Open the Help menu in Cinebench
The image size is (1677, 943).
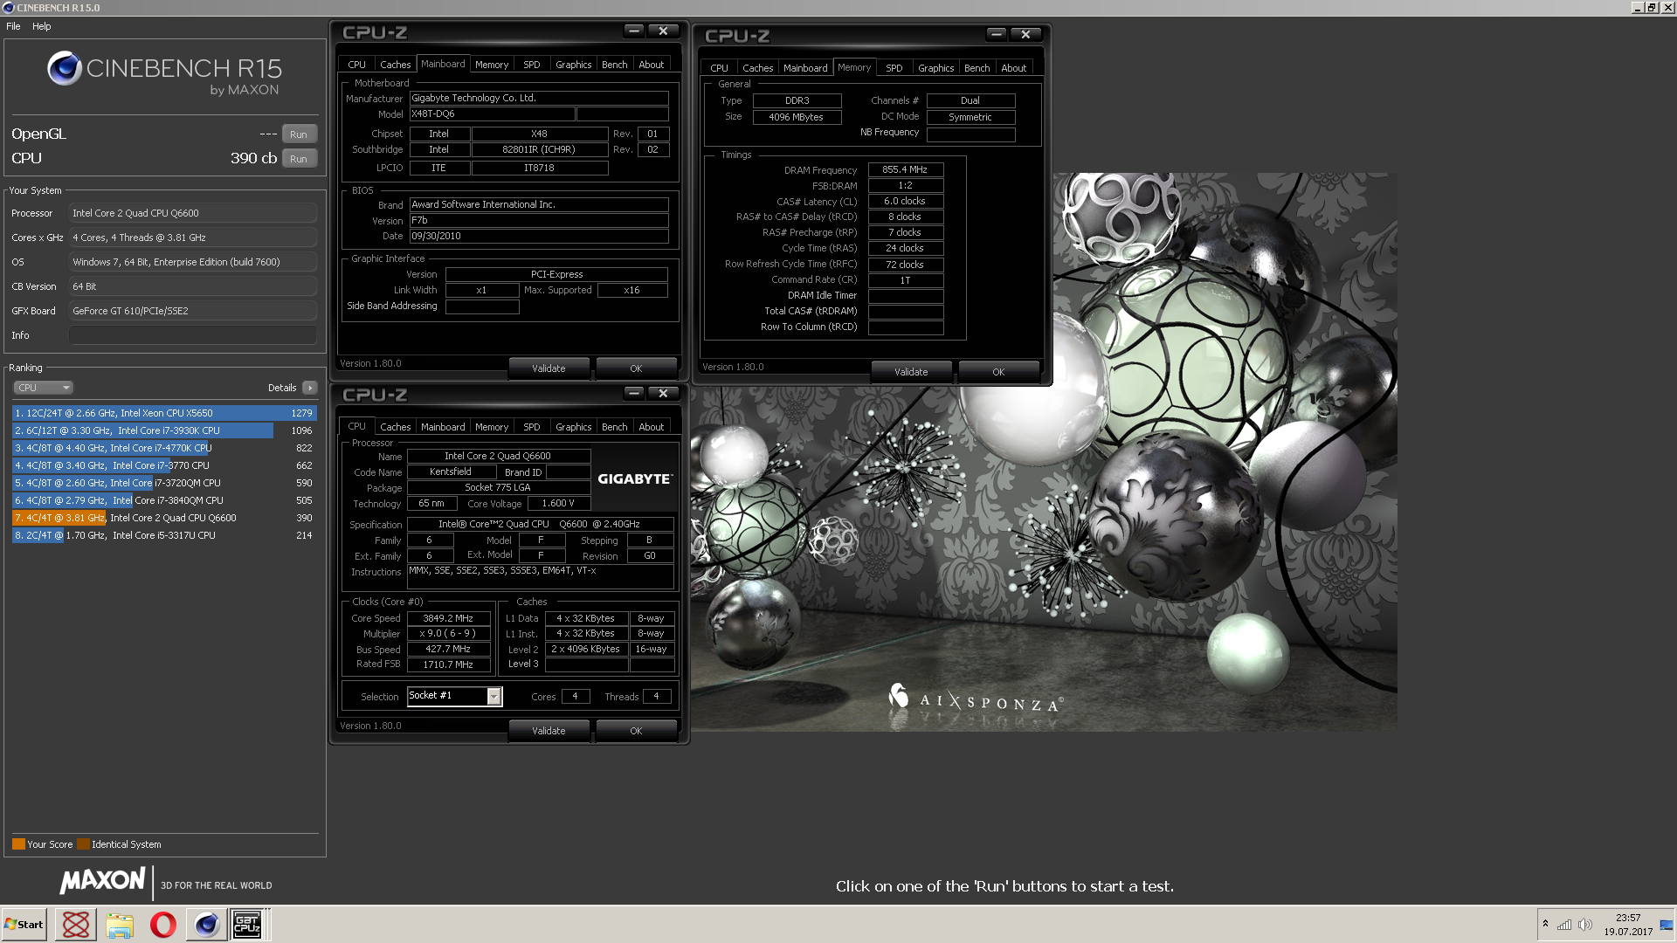click(42, 26)
